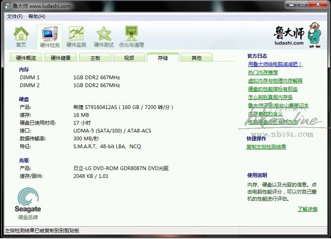Select the 存储 tab
Image resolution: width=331 pixels, height=239 pixels.
click(x=163, y=57)
